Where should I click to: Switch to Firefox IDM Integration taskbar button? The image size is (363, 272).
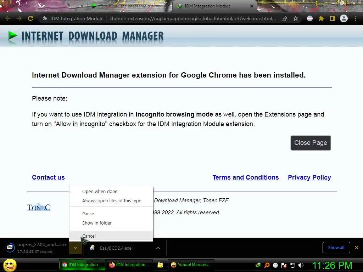[x=129, y=265]
